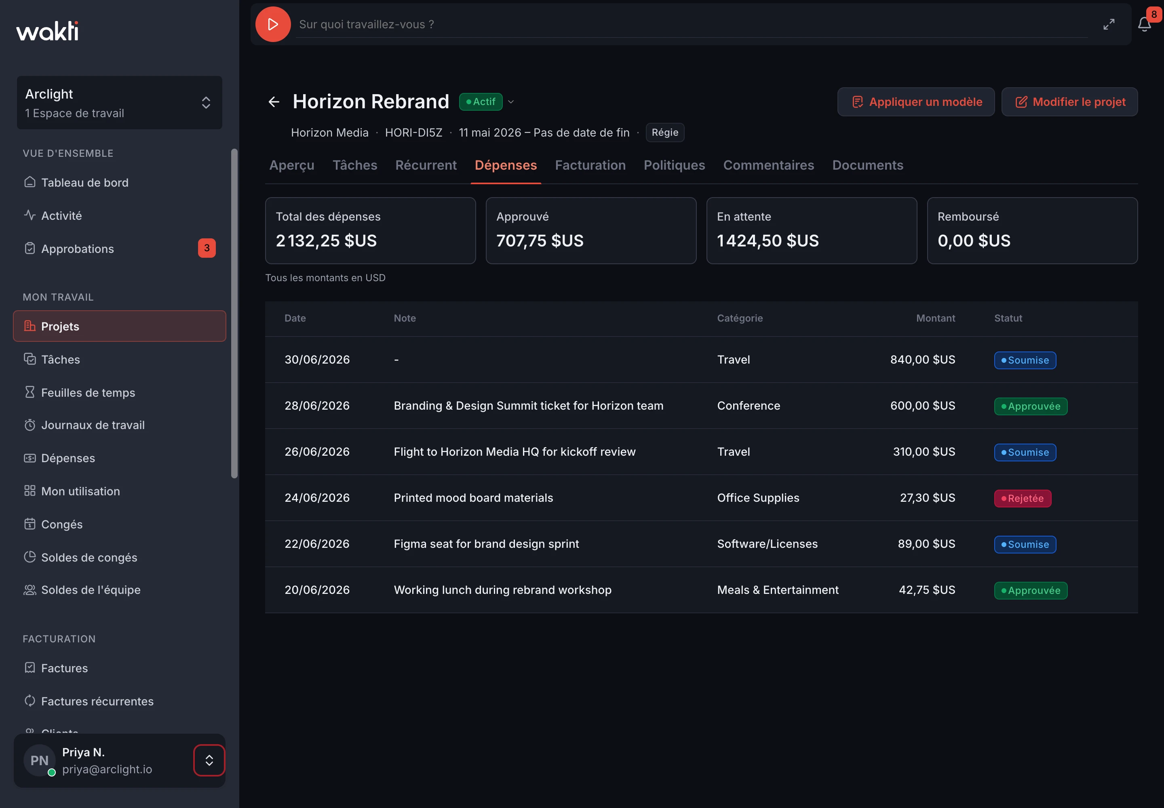Click the sidebar scrollbar
Viewport: 1164px width, 808px height.
[x=234, y=313]
